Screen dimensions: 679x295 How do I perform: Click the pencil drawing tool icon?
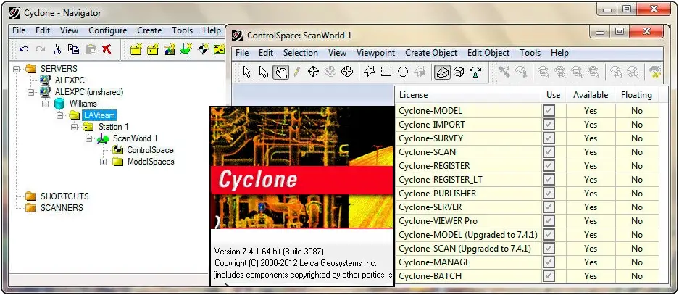pyautogui.click(x=296, y=72)
